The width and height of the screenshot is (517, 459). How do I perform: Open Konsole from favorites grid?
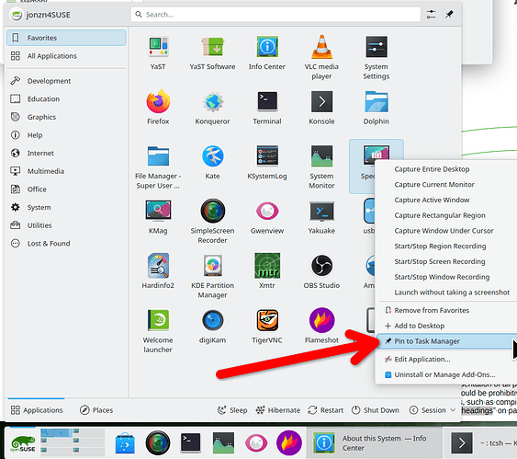321,108
